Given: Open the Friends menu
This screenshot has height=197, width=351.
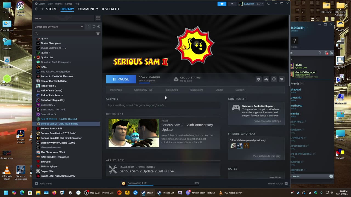Looking at the screenshot, I should coord(59,4).
